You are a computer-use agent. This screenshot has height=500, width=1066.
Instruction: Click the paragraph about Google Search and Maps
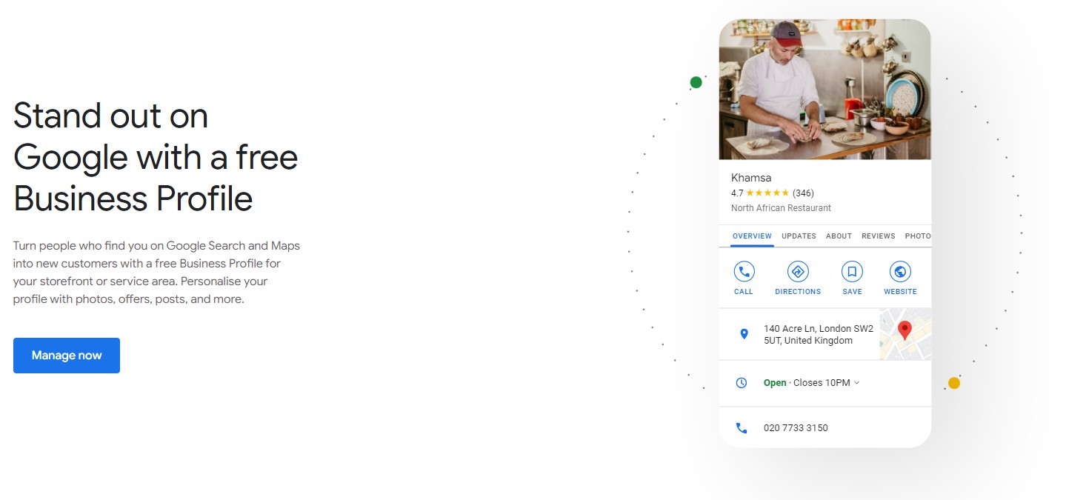coord(156,273)
